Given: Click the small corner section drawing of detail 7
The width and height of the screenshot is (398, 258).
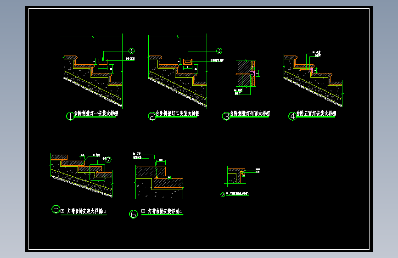Looking at the screenshot, I should [235, 176].
